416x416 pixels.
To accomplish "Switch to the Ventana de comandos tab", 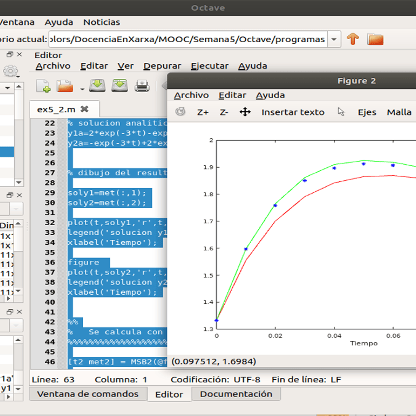I will click(88, 394).
